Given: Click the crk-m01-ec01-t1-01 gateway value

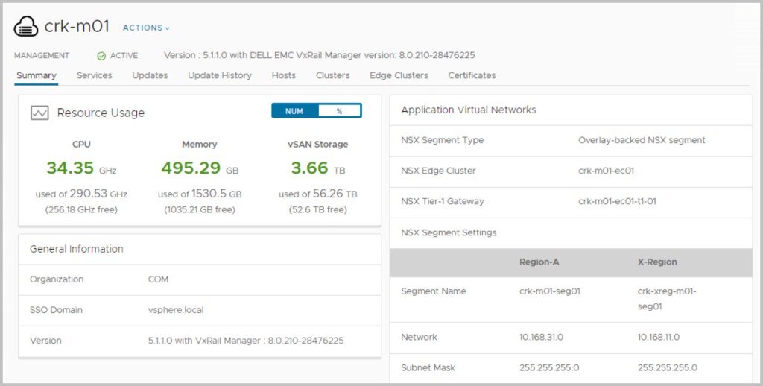Looking at the screenshot, I should click(617, 201).
